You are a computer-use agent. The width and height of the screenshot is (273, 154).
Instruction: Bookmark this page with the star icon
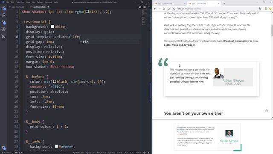260,9
